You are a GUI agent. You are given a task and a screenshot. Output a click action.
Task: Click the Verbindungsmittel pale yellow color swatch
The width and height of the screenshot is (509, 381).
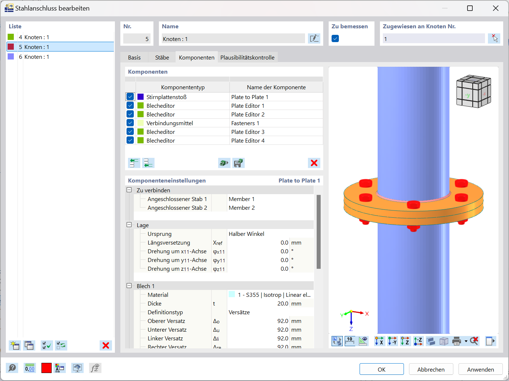coord(141,123)
